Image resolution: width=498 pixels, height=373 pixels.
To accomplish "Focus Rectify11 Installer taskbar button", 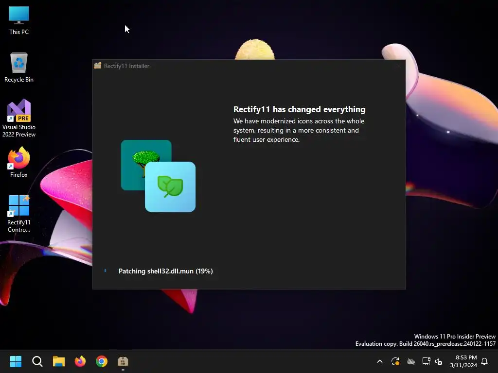I will (123, 361).
